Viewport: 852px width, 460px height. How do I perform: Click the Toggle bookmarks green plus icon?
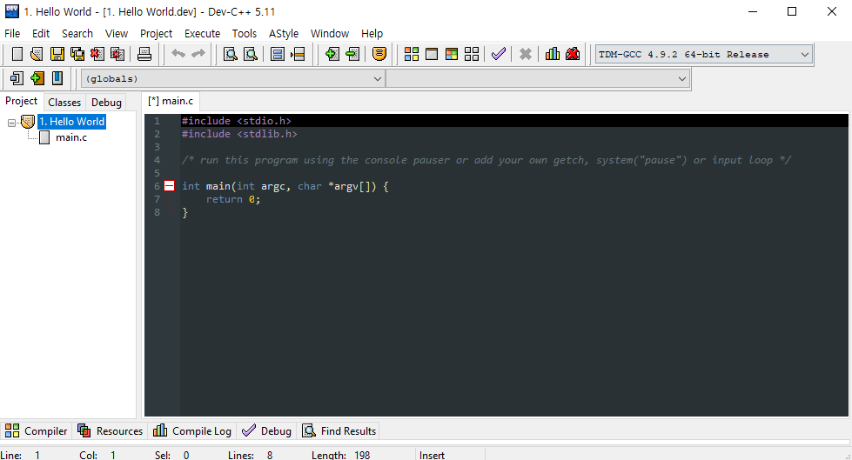pyautogui.click(x=37, y=78)
